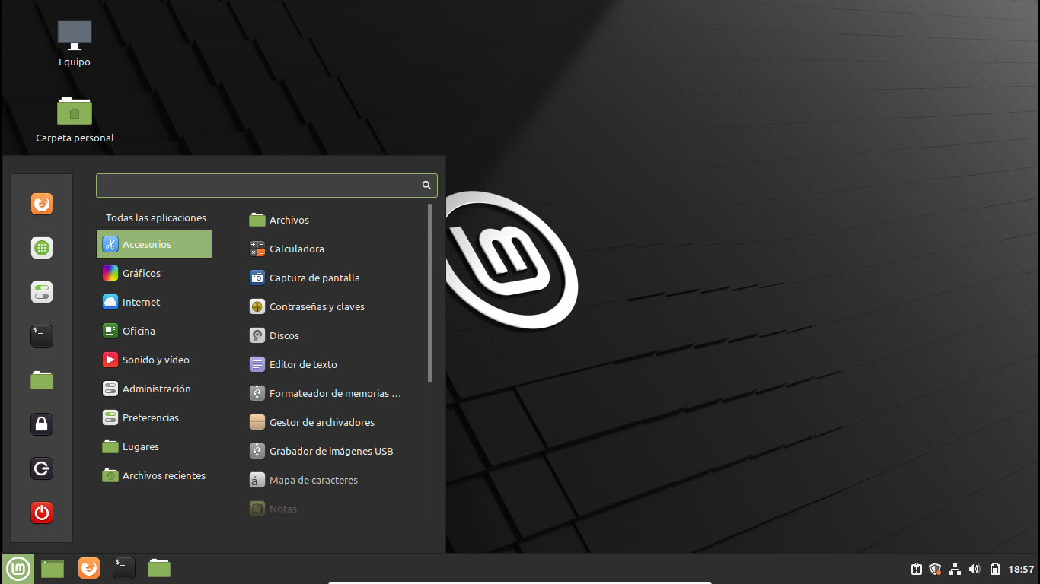Open the Files folder icon in favorites sidebar
The width and height of the screenshot is (1040, 584).
[42, 380]
